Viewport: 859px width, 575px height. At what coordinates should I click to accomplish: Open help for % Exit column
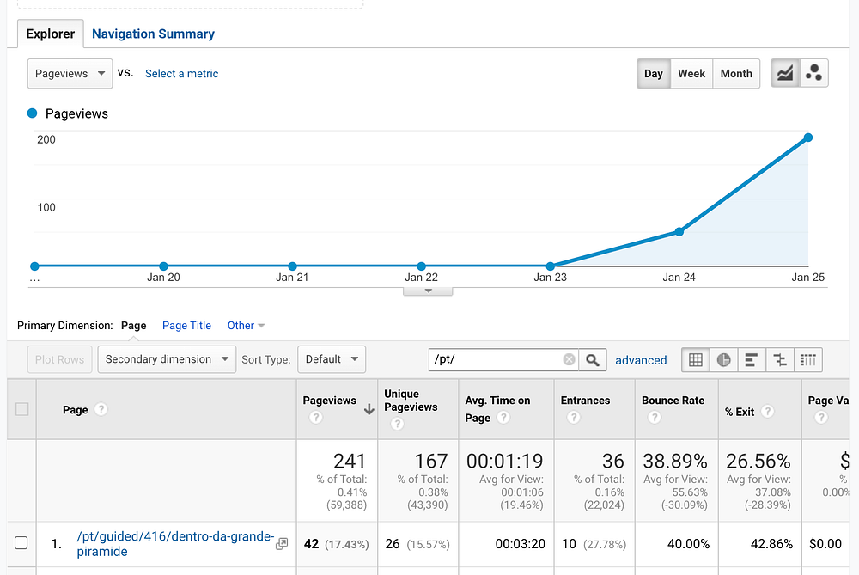click(x=767, y=411)
